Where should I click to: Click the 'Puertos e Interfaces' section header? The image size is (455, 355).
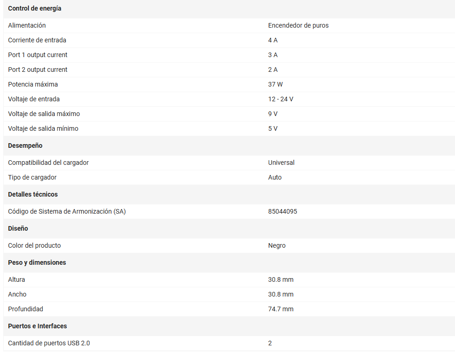click(37, 326)
